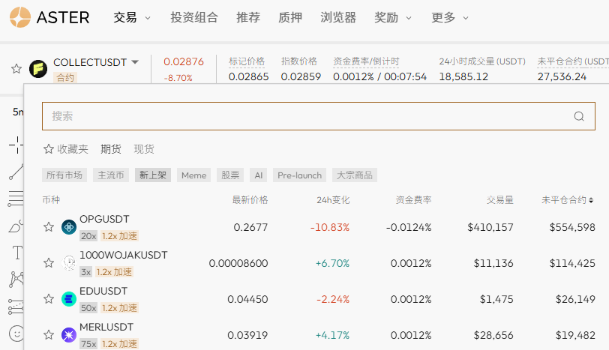Select the forecasting measurement tool
609x350 pixels.
(16, 307)
